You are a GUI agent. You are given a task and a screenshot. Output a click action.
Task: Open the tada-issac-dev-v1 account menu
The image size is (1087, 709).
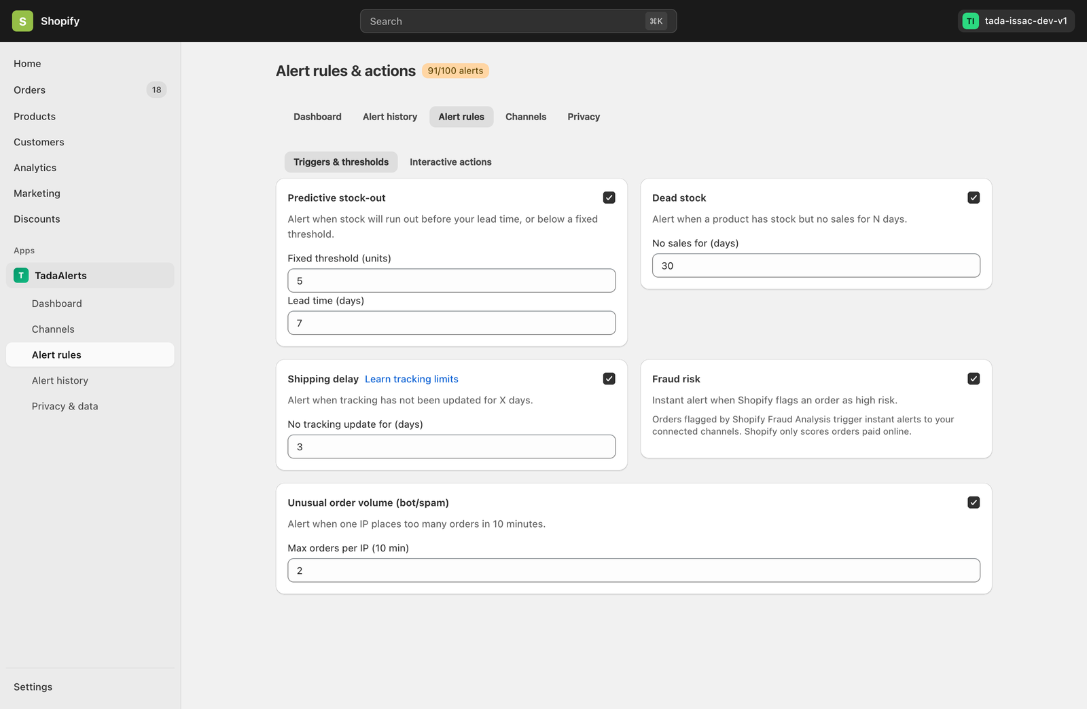pyautogui.click(x=1016, y=21)
